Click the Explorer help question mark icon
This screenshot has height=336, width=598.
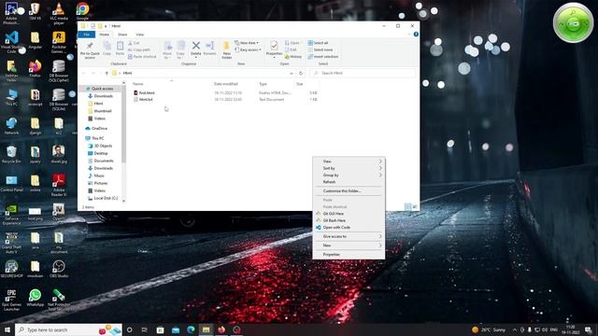(x=416, y=35)
